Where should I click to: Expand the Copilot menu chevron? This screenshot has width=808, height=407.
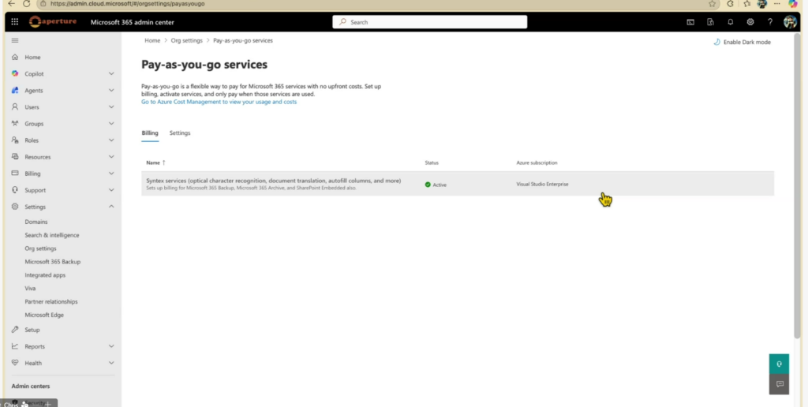click(111, 73)
